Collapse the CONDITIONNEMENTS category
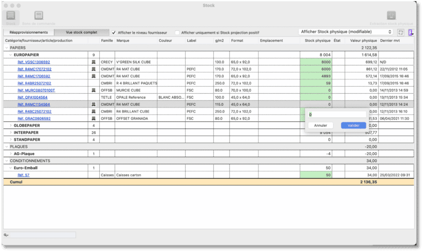Image resolution: width=423 pixels, height=252 pixels. (x=7, y=160)
